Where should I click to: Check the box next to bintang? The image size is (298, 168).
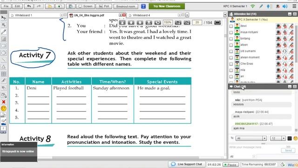(231, 39)
